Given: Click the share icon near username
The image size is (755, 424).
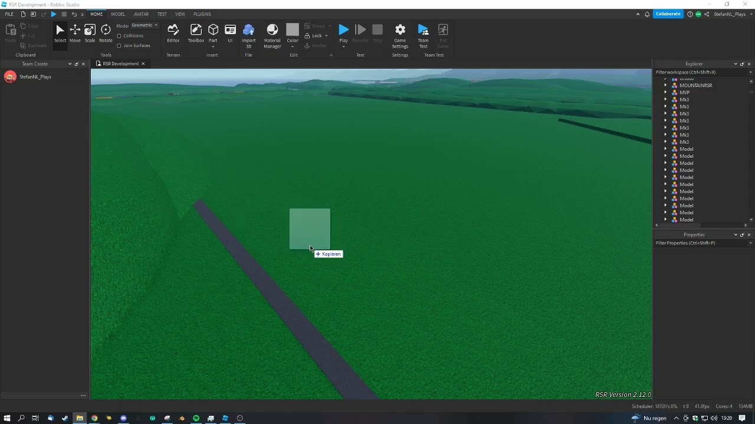Looking at the screenshot, I should [707, 14].
